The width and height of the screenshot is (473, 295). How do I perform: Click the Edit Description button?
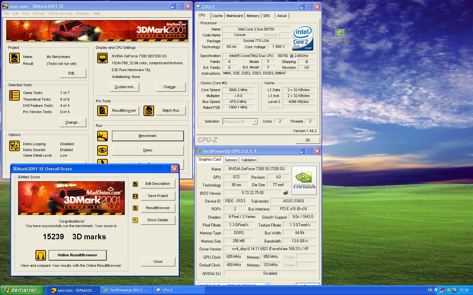click(158, 184)
